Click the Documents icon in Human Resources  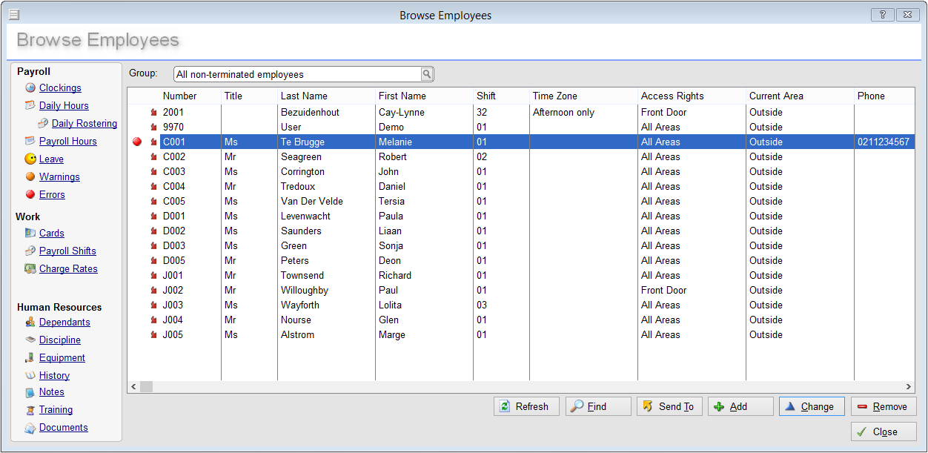pyautogui.click(x=30, y=428)
